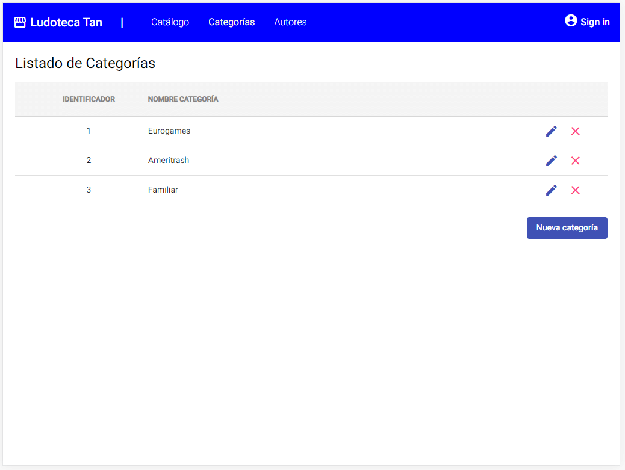Screen dimensions: 625x470
Task: Click the storefront icon next to Ludoteca Tan
Action: pos(20,22)
